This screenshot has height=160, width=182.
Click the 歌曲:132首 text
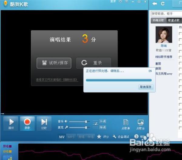[164, 50]
